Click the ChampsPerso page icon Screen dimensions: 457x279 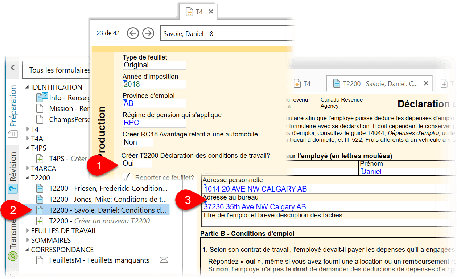(40, 119)
